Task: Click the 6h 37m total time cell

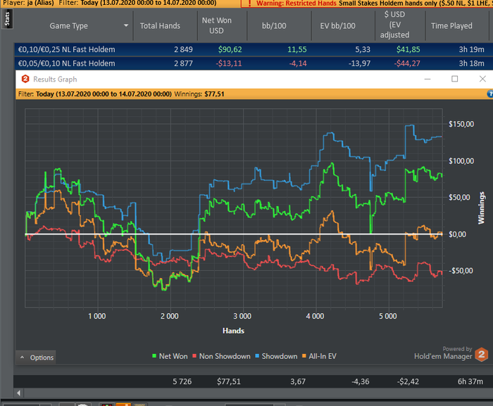Action: [x=470, y=381]
